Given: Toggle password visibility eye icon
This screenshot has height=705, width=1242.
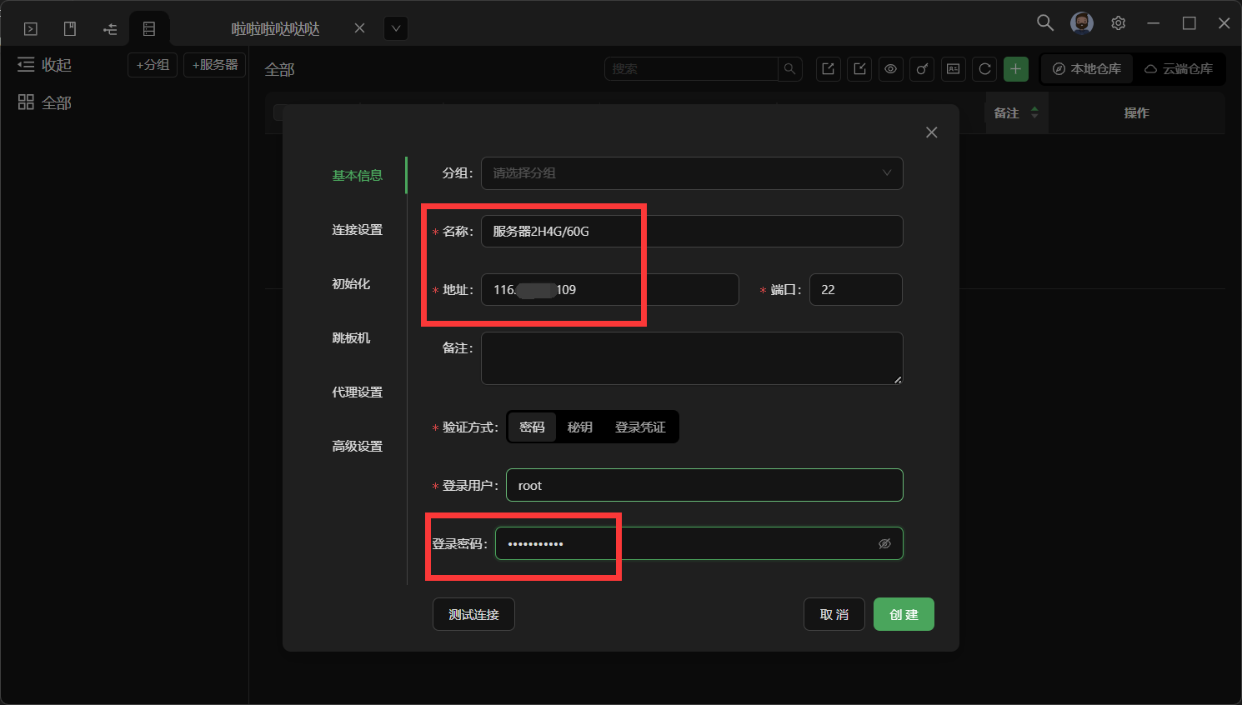Looking at the screenshot, I should 884,544.
